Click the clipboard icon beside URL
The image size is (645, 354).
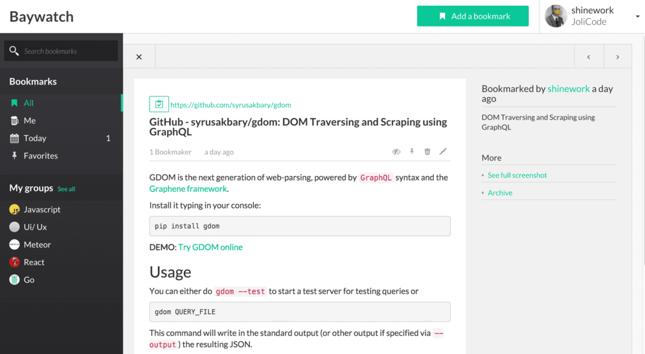pyautogui.click(x=159, y=104)
